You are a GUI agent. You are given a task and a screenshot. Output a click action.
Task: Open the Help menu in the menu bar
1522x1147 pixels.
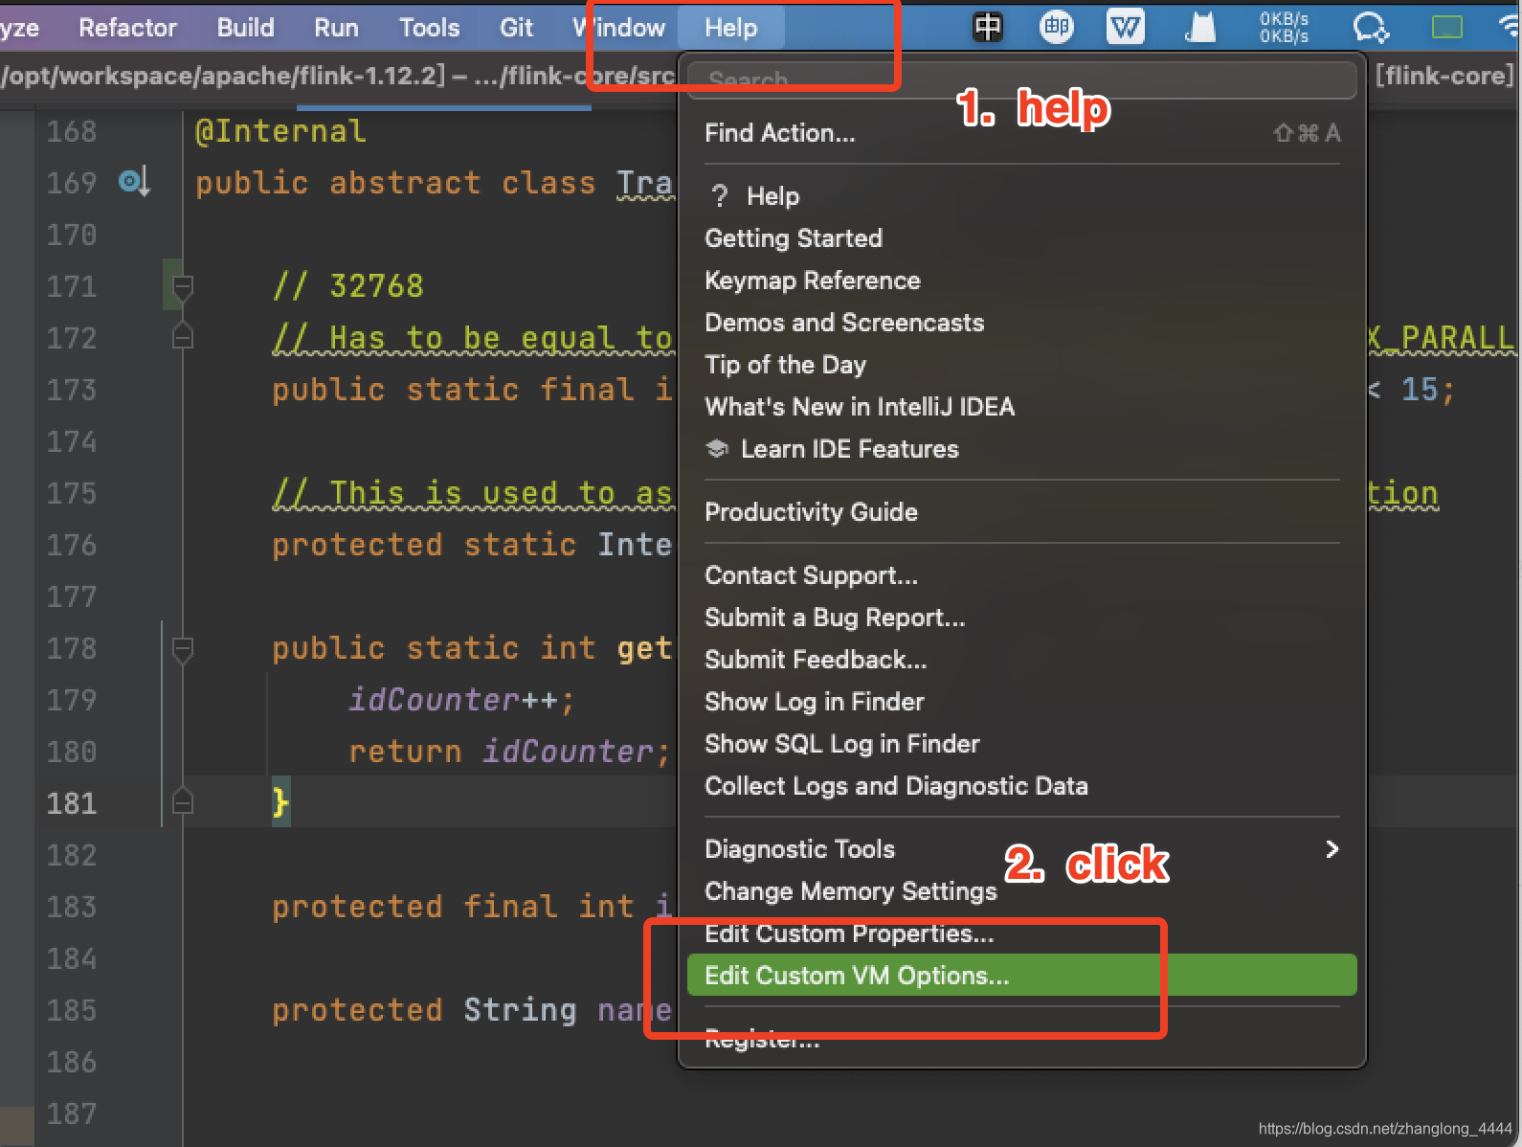730,28
